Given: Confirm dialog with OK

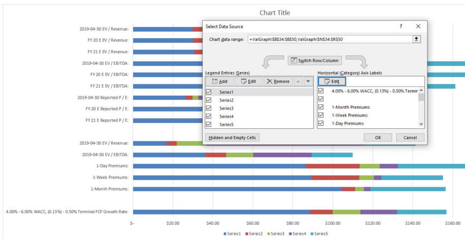Looking at the screenshot, I should point(378,137).
